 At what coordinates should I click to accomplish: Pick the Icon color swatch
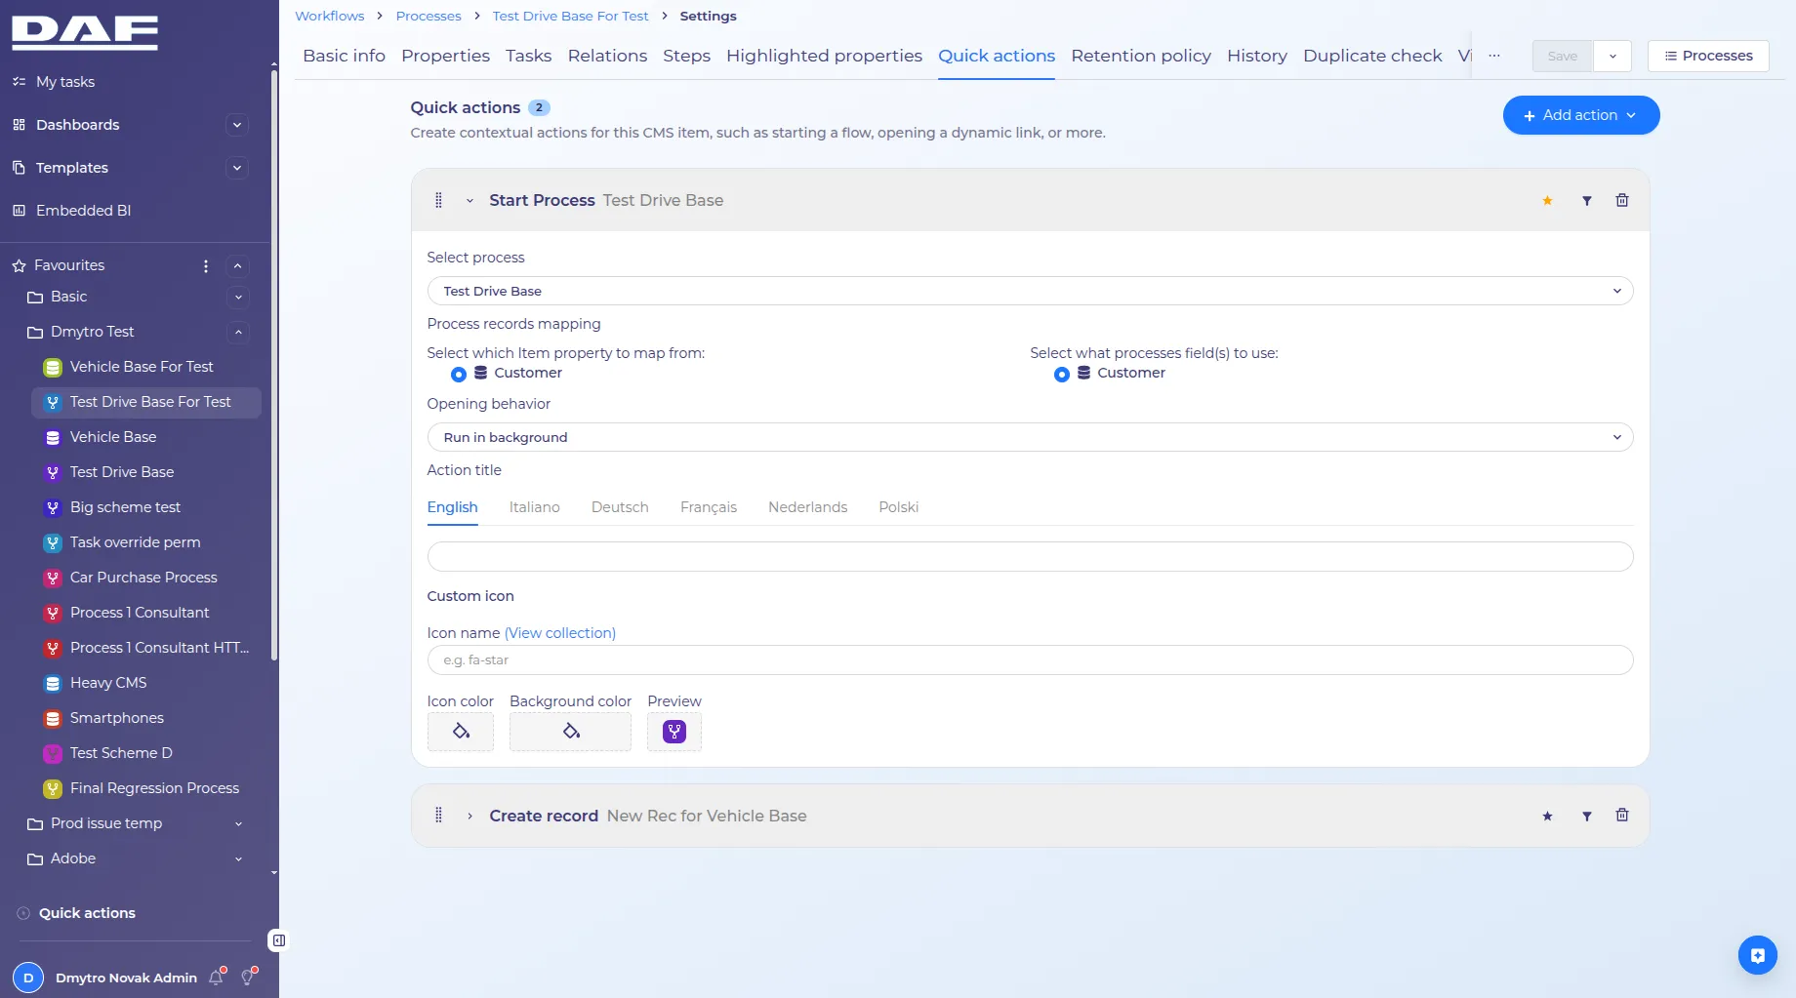tap(461, 732)
